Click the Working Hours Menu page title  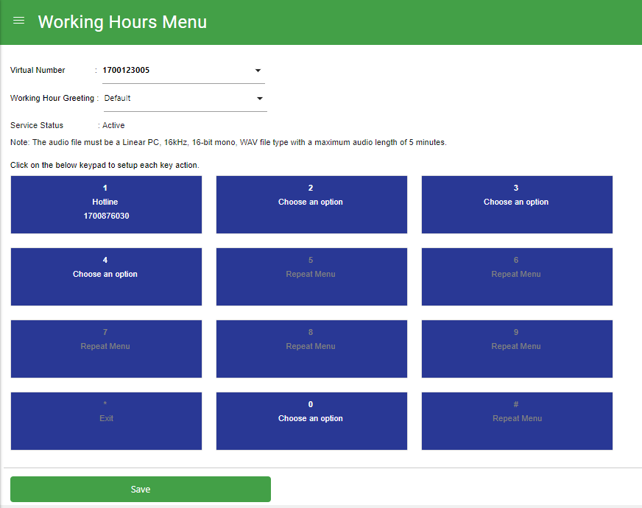122,22
